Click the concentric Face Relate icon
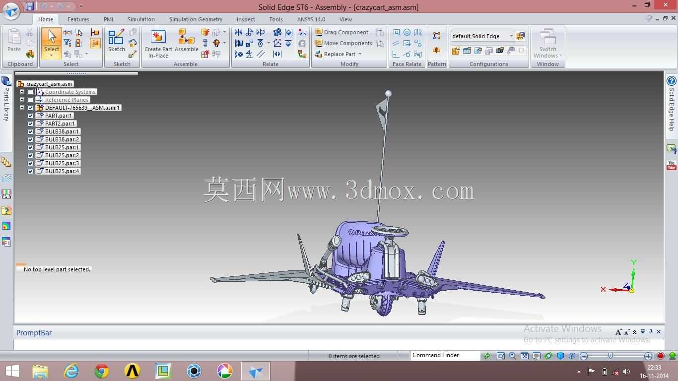Image resolution: width=678 pixels, height=381 pixels. [407, 32]
